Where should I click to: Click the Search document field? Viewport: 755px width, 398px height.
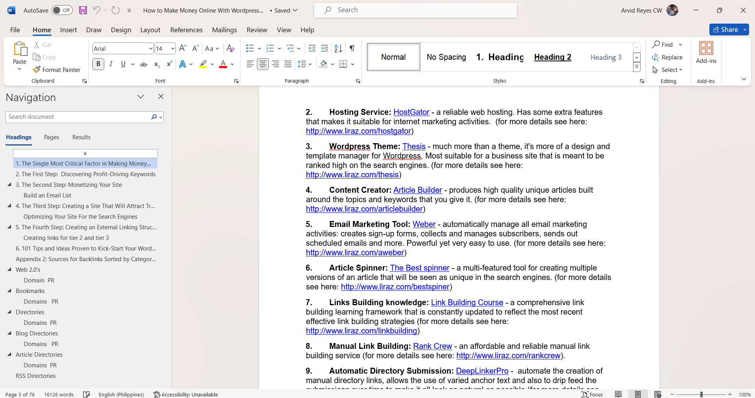click(x=78, y=117)
